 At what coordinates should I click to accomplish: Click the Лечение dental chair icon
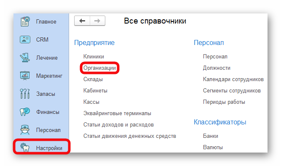pyautogui.click(x=25, y=58)
